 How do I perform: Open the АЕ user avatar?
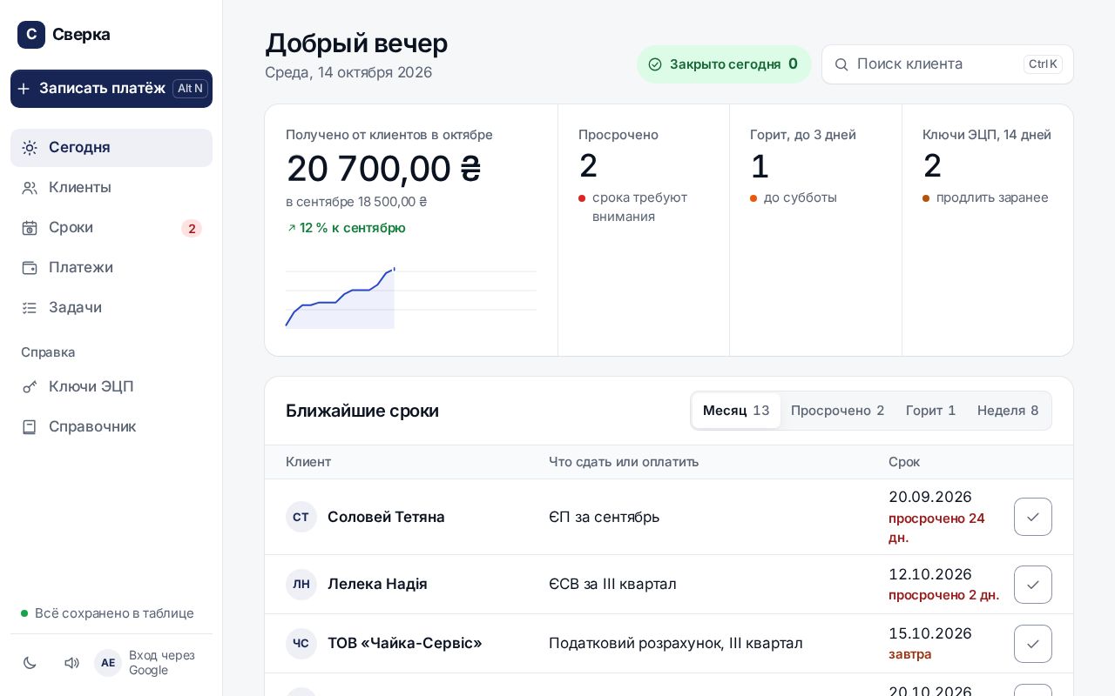click(x=108, y=663)
